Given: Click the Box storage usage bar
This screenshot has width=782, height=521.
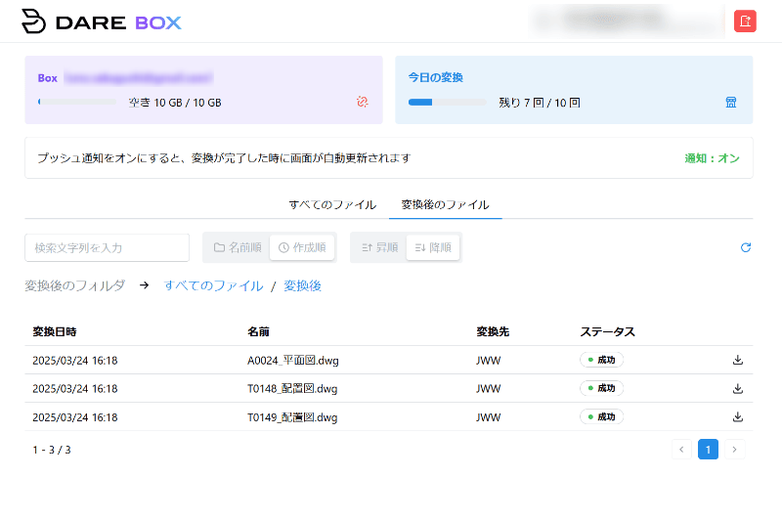Looking at the screenshot, I should (76, 102).
